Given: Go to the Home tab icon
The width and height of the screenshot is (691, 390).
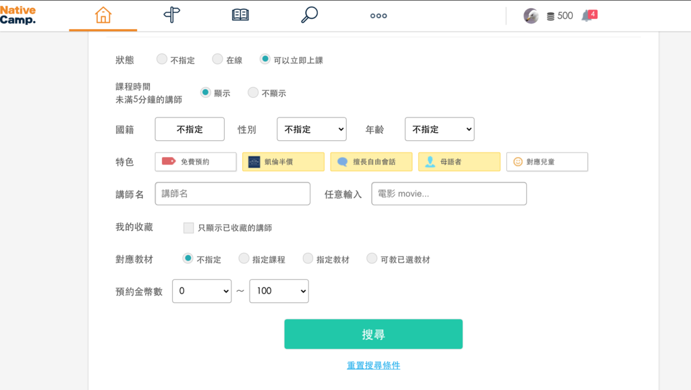Looking at the screenshot, I should point(103,15).
